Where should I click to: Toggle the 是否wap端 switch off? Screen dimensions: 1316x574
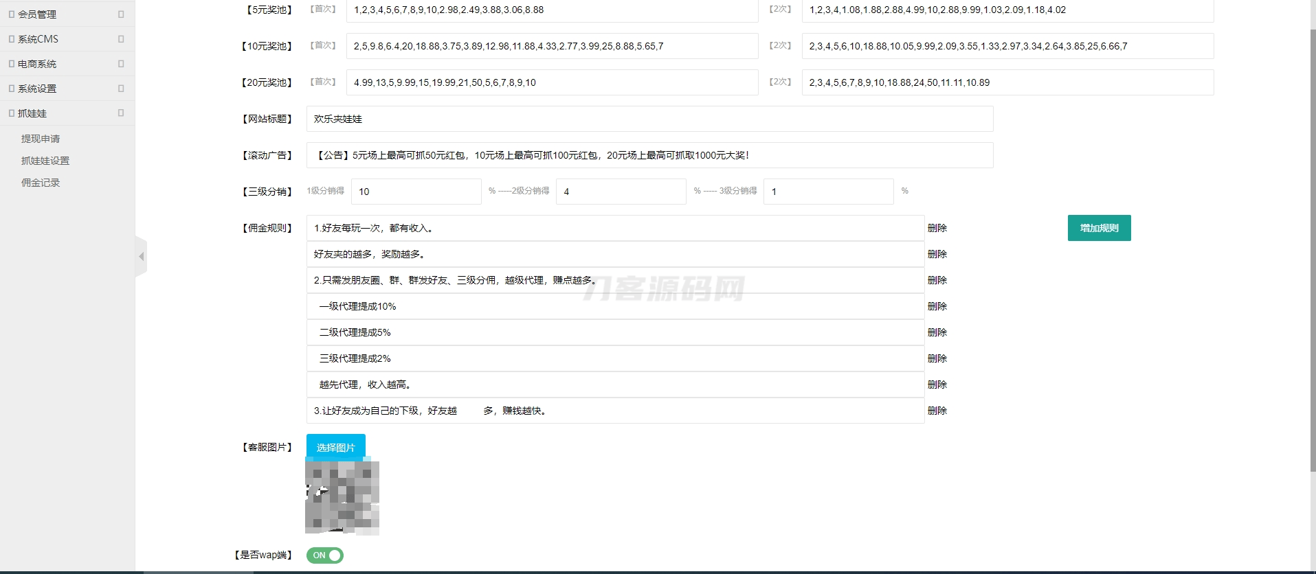(325, 555)
